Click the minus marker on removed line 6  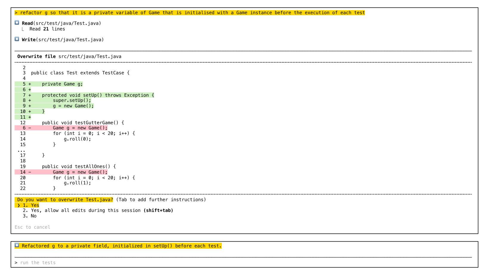pyautogui.click(x=30, y=128)
